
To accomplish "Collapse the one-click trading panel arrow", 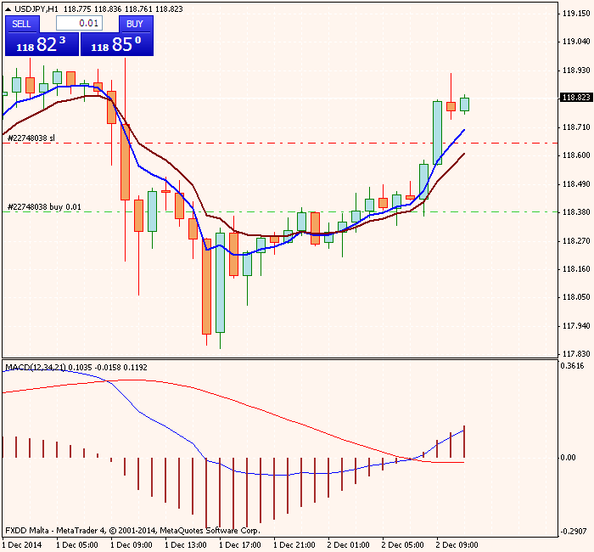I will [x=7, y=8].
